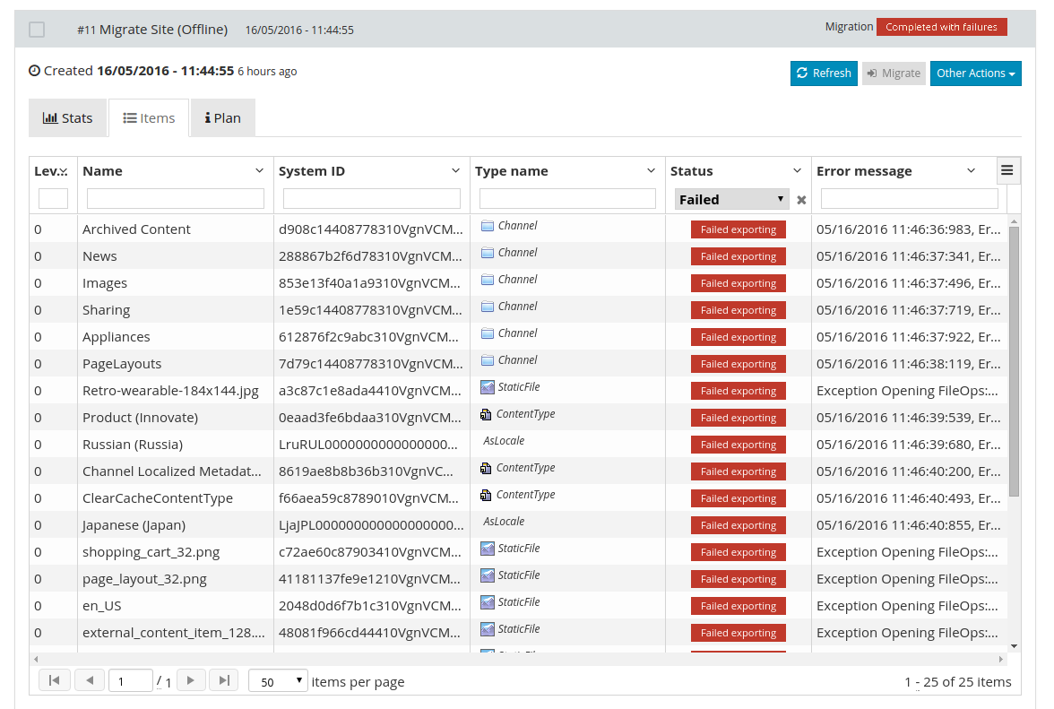Go to the last page of items
Viewport: 1054px width, 709px height.
pyautogui.click(x=224, y=681)
